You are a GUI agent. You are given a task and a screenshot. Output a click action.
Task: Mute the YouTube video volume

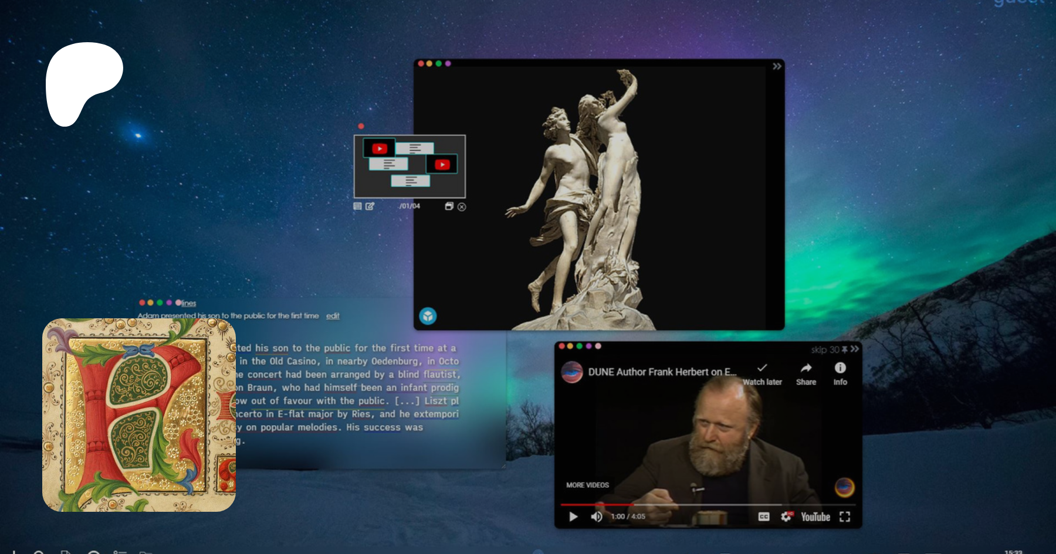(596, 516)
